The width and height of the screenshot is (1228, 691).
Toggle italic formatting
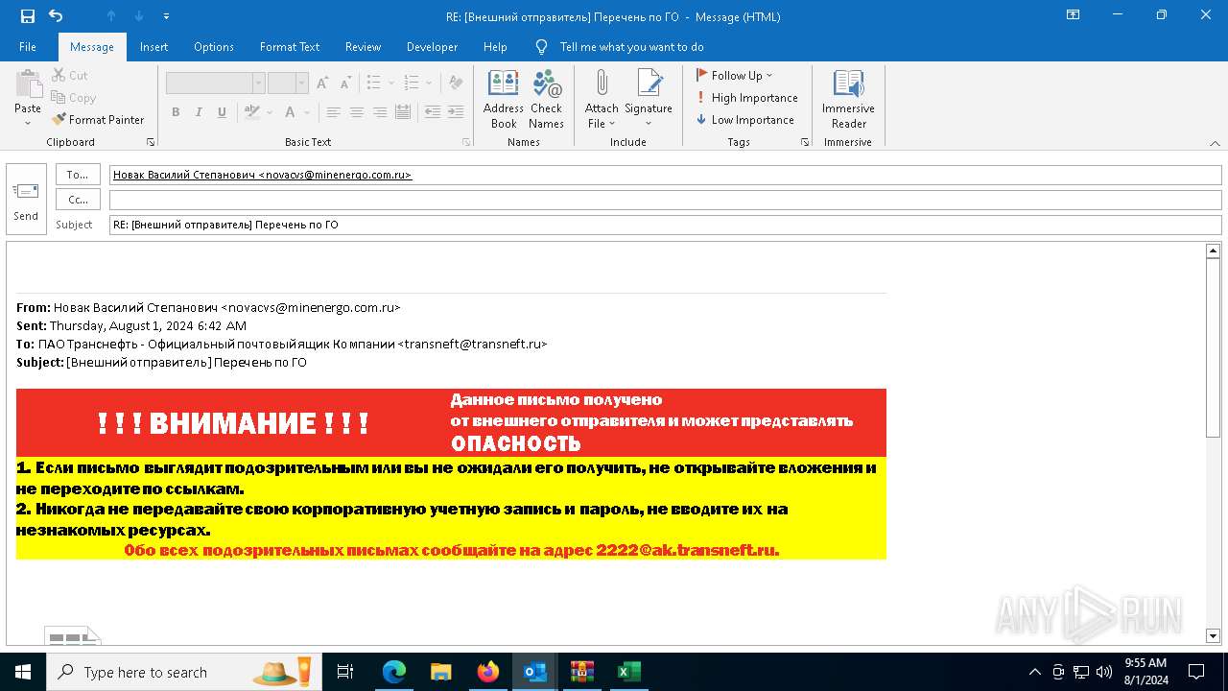[x=199, y=112]
